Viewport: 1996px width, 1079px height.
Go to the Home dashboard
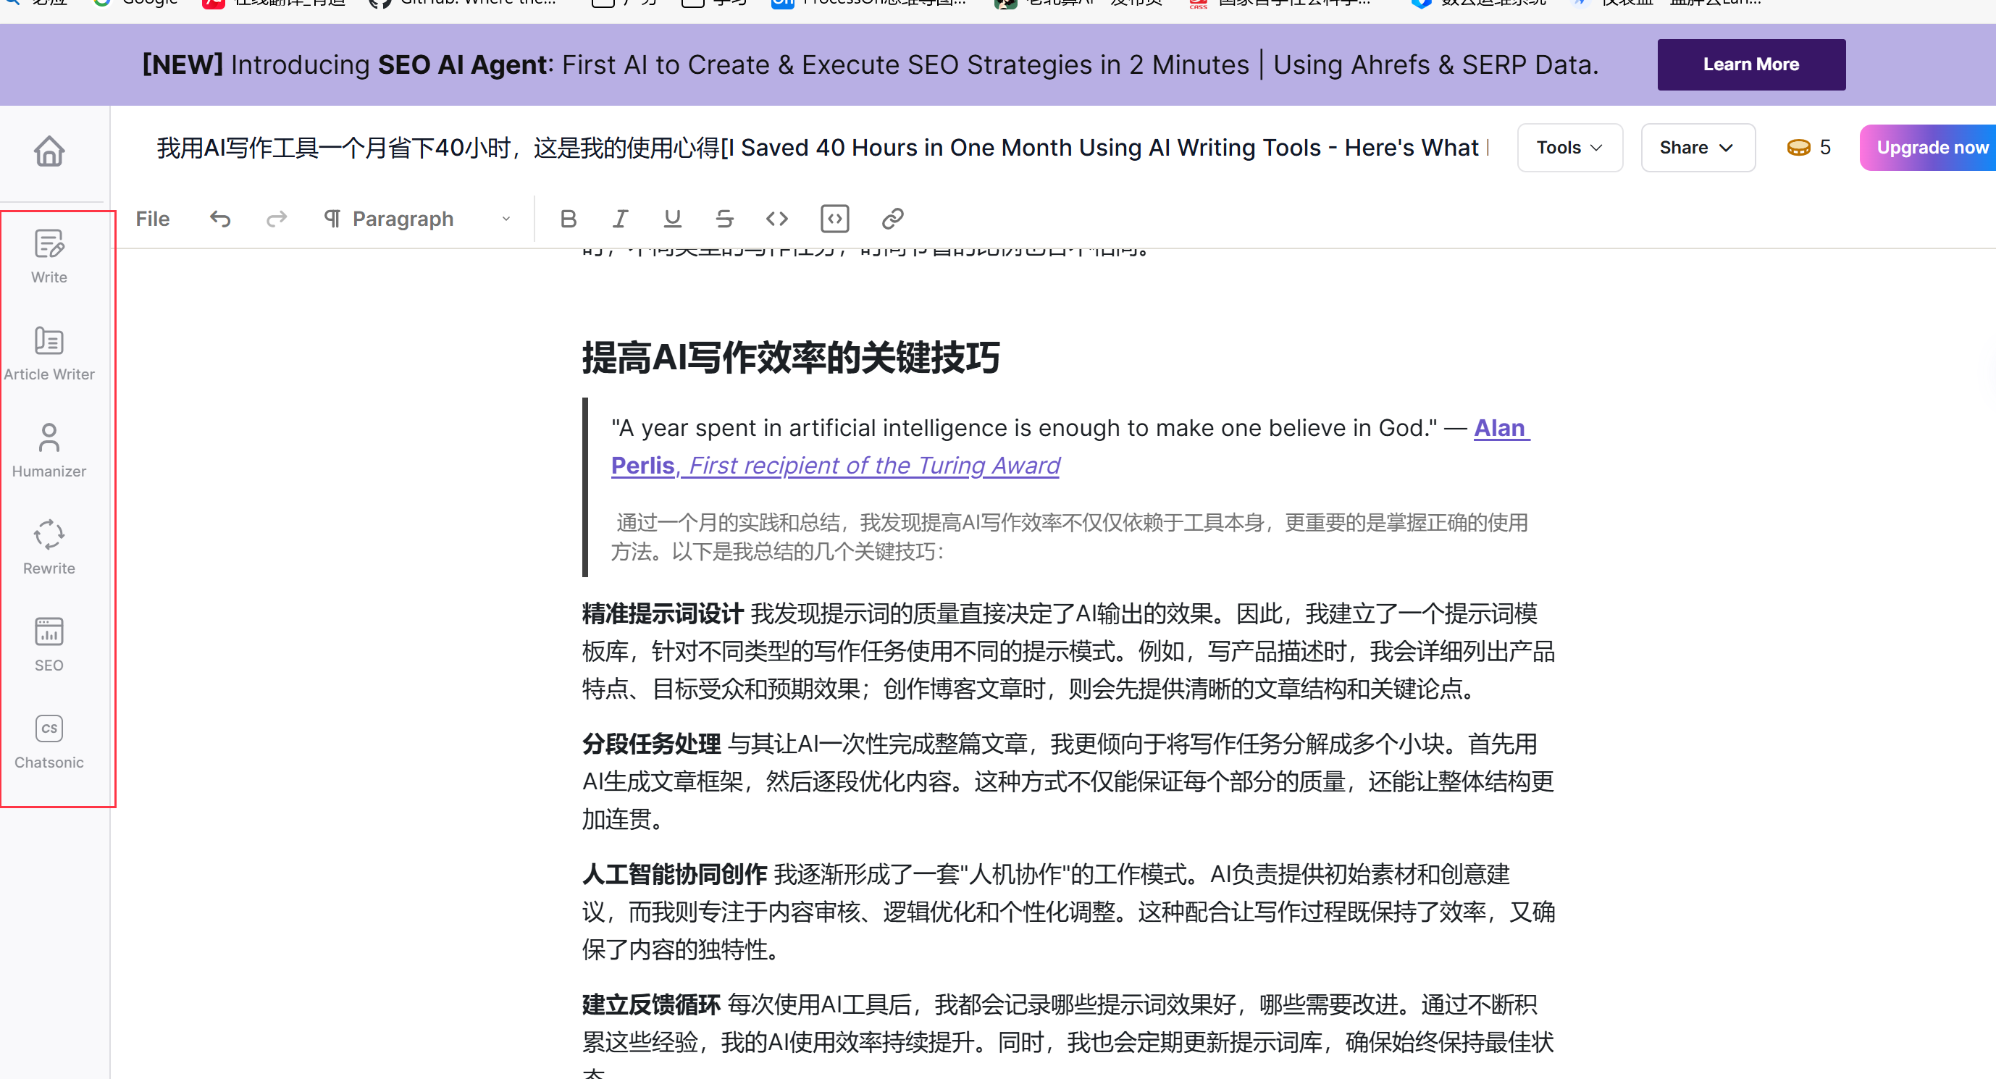coord(49,151)
